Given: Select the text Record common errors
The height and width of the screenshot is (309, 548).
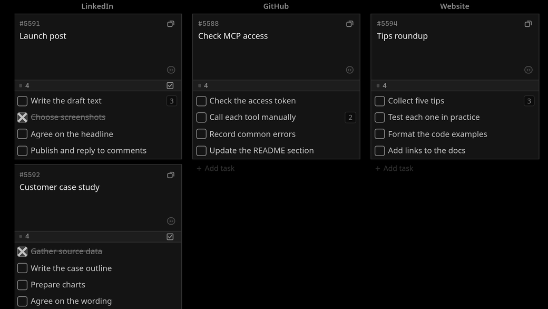Looking at the screenshot, I should [252, 134].
